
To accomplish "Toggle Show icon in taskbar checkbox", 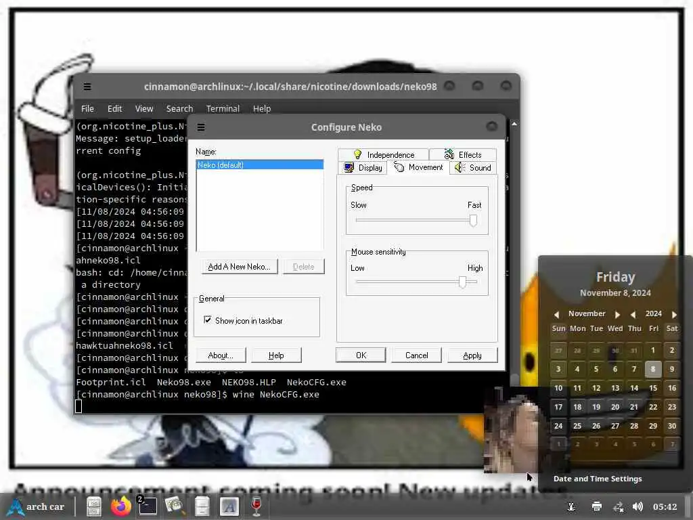I will (x=208, y=320).
